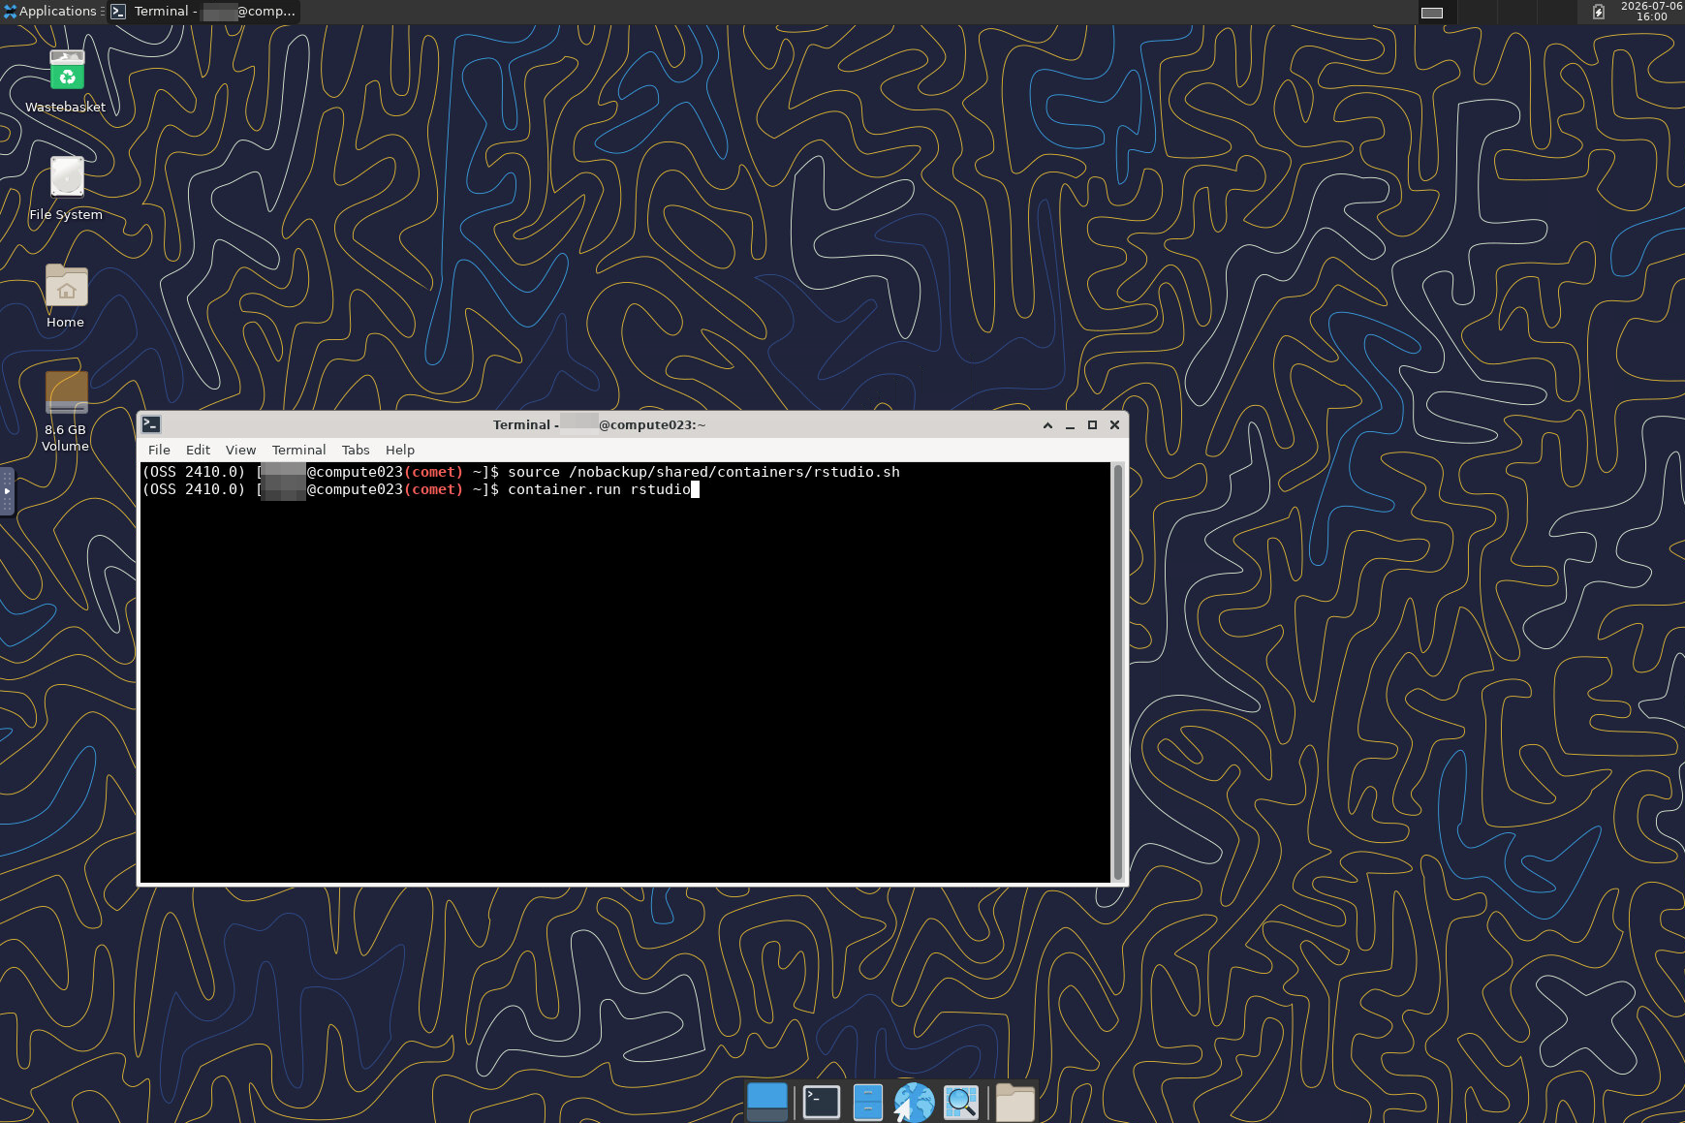Click the Terminal window title text
The width and height of the screenshot is (1685, 1123).
599,424
